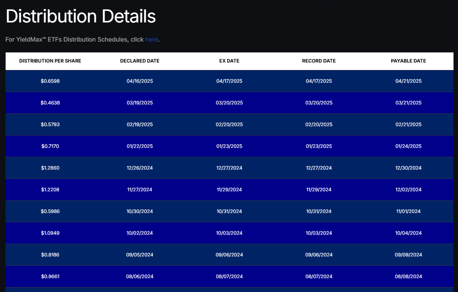458x292 pixels.
Task: Click payable date 12/30/2024
Action: pos(409,168)
